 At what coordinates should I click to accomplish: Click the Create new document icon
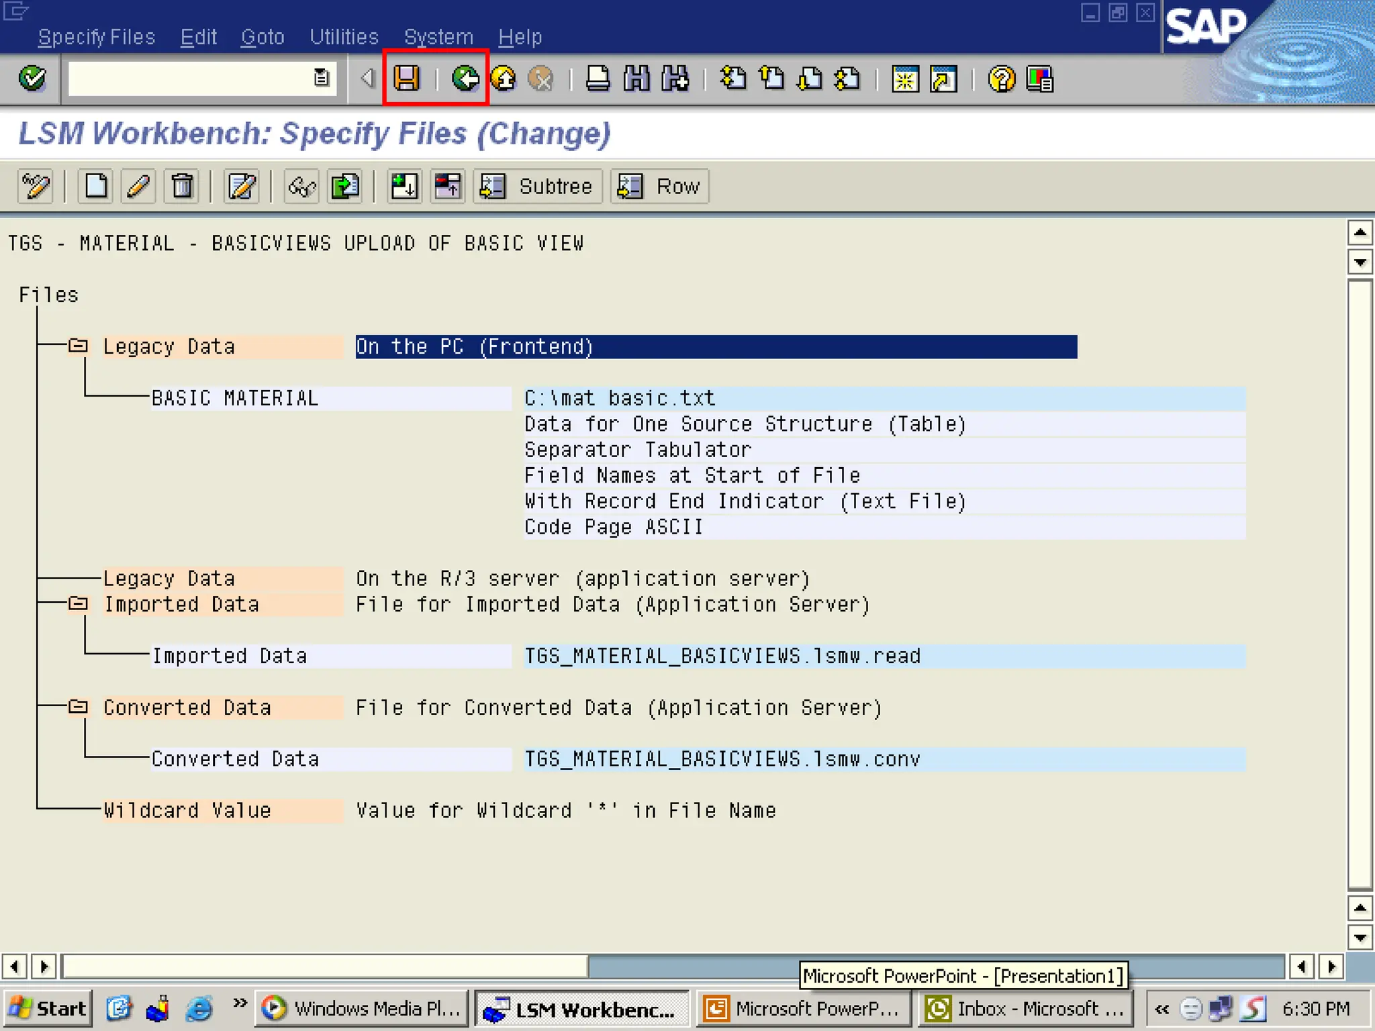[x=95, y=186]
